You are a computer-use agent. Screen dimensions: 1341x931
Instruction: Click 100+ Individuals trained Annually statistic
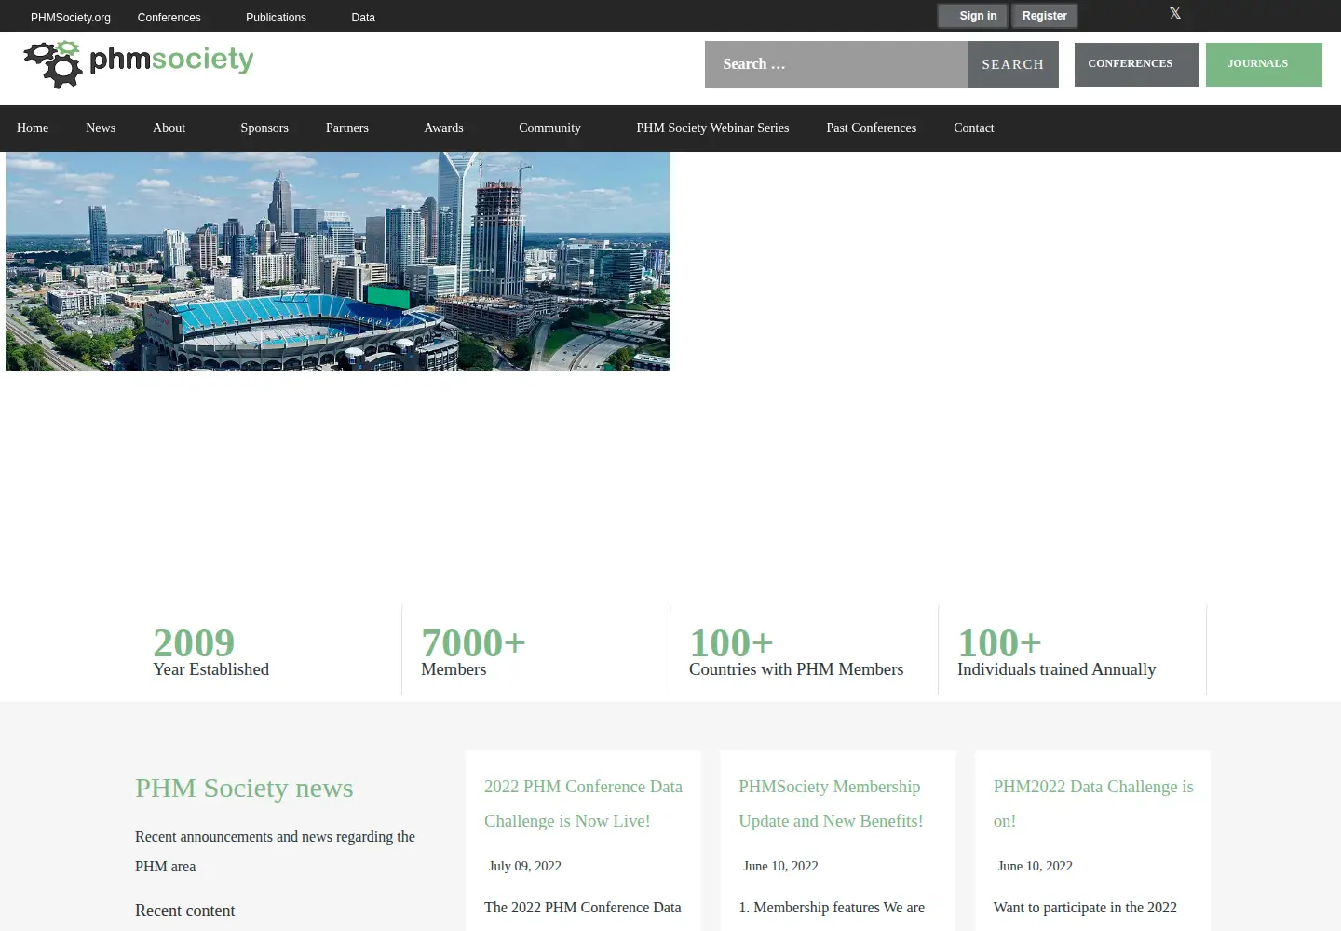[x=1056, y=651]
